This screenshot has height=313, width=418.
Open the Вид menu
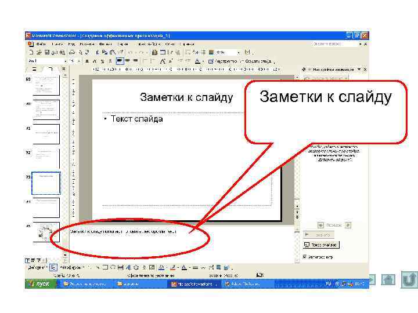coord(71,44)
